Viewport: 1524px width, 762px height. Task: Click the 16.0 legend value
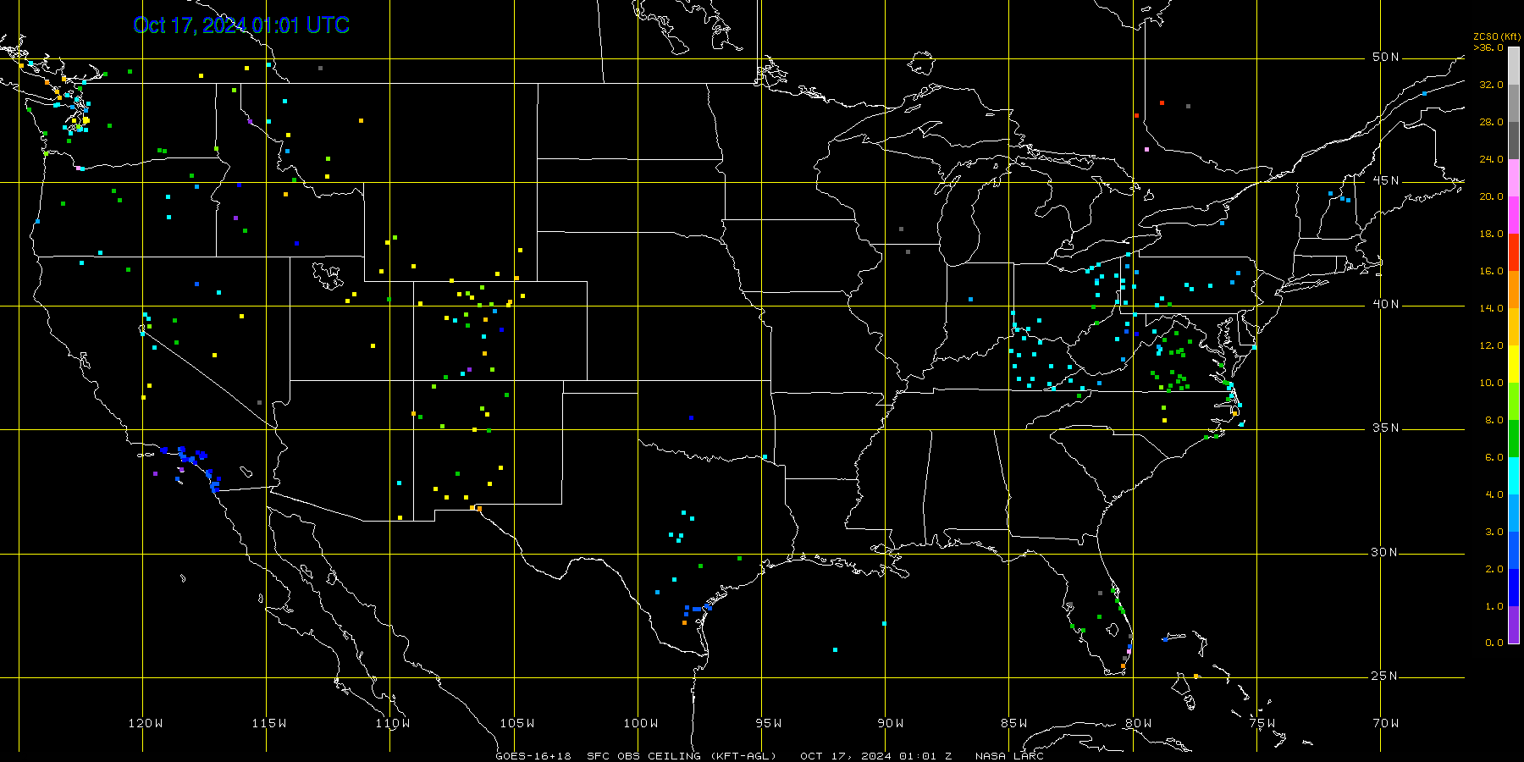(1492, 271)
